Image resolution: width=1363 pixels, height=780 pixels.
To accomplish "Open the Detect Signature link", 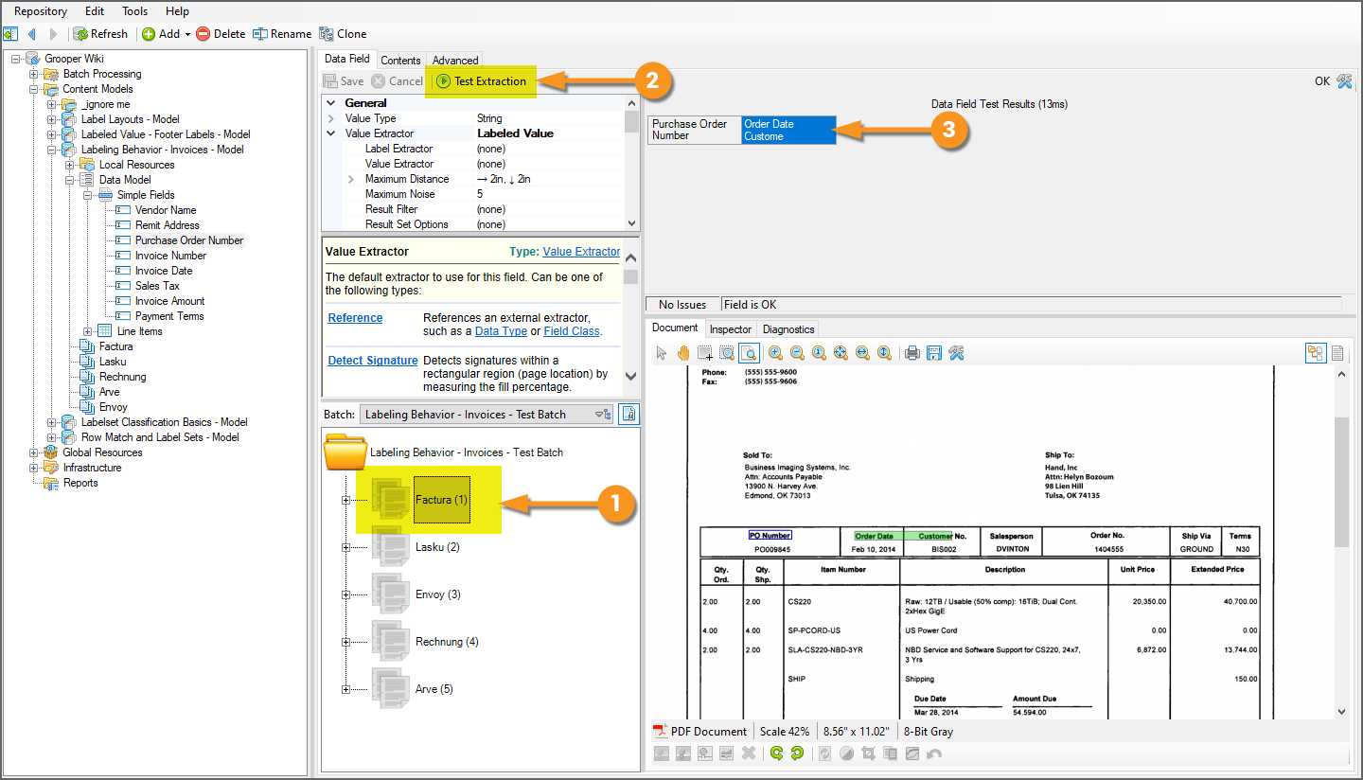I will point(372,361).
